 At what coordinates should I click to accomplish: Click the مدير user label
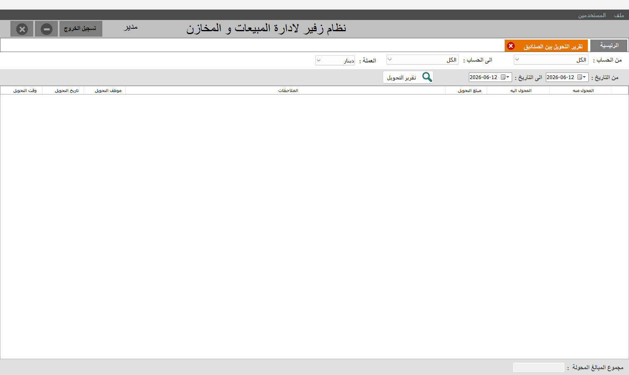click(x=131, y=27)
